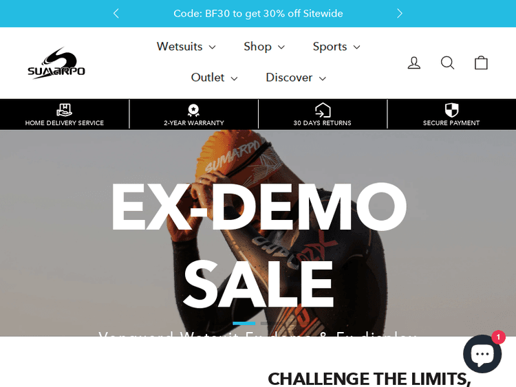516x387 pixels.
Task: Show the previous announcement with the left arrow
Action: coord(116,14)
